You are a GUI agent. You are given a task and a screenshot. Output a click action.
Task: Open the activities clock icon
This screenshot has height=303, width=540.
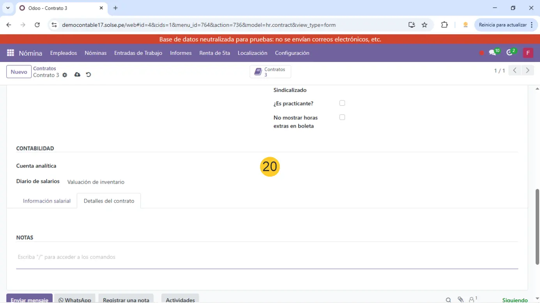coord(509,53)
